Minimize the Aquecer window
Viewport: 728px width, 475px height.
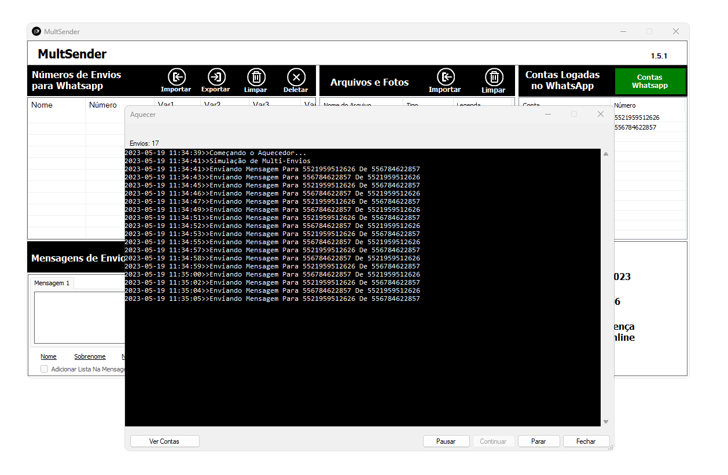[x=547, y=115]
